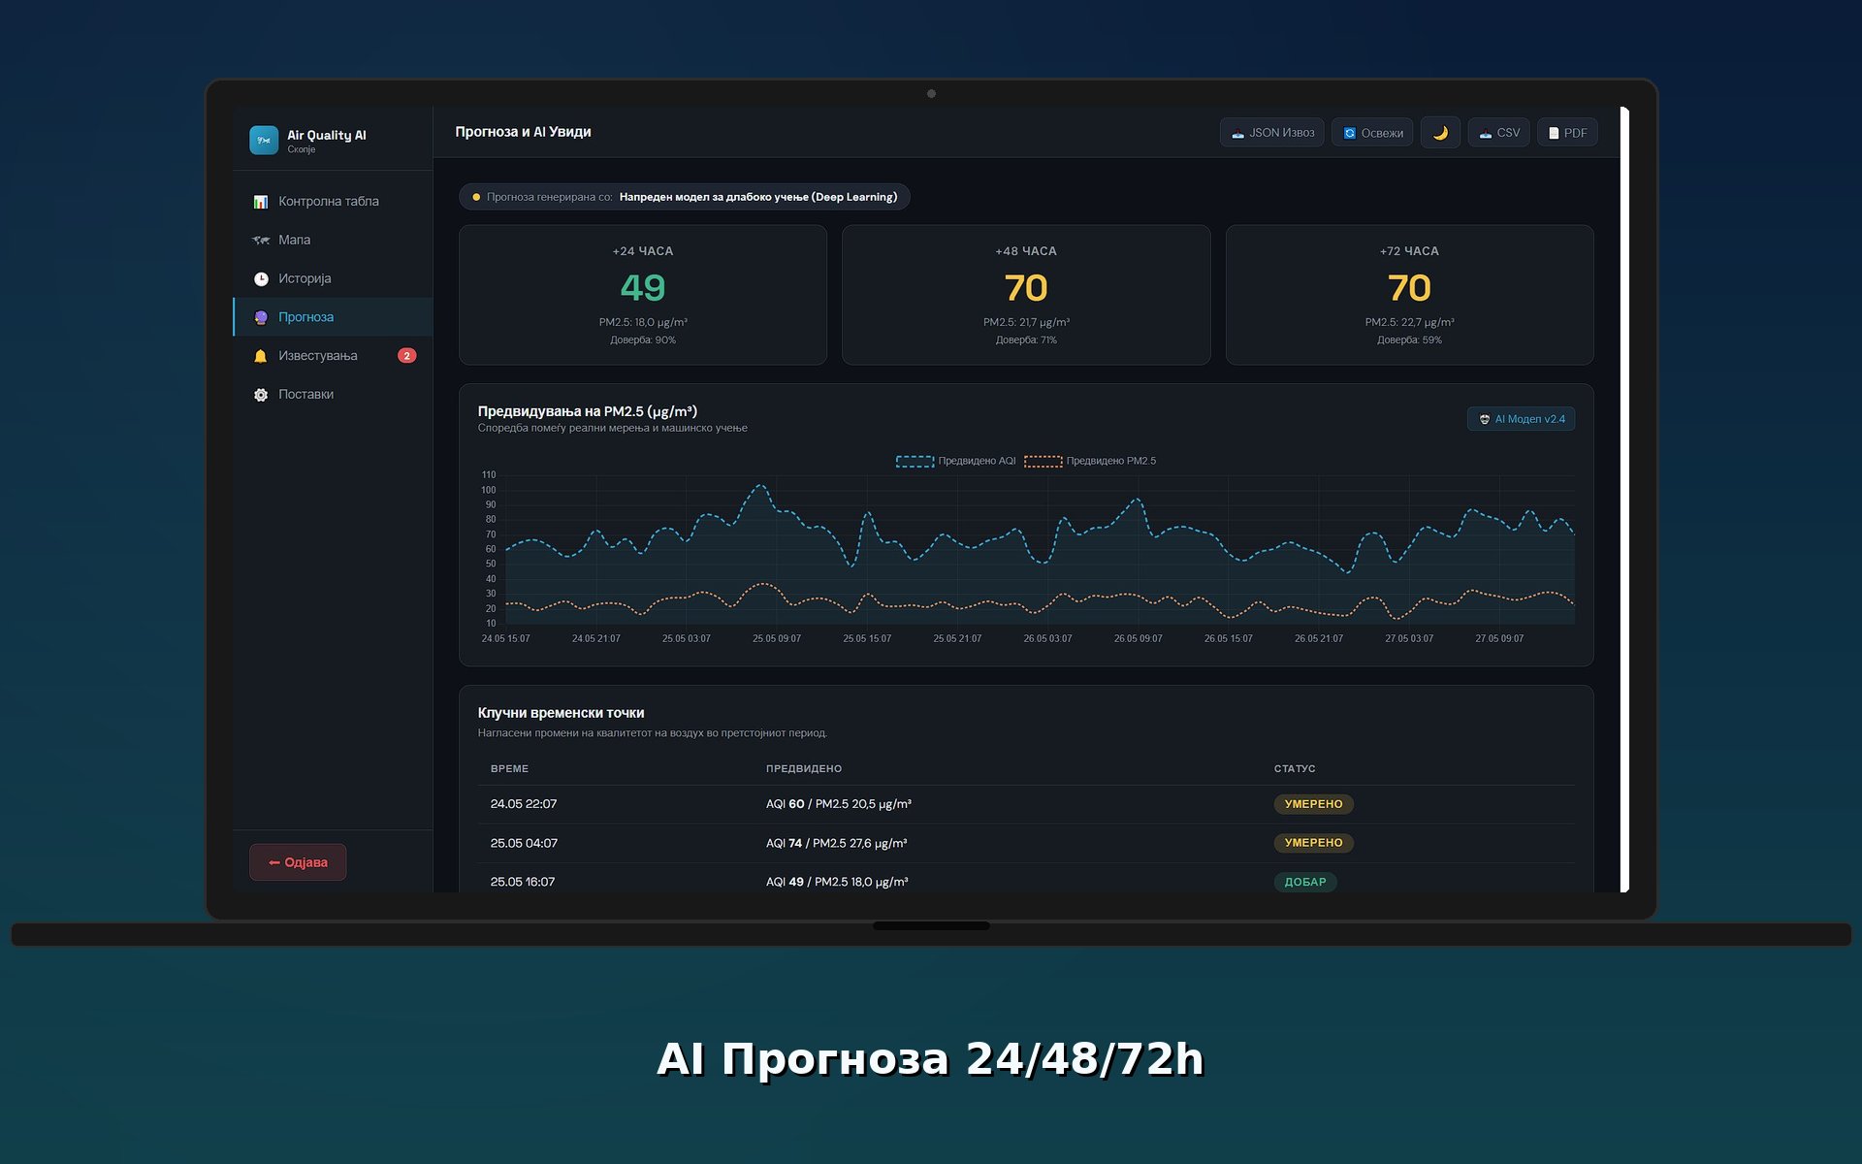Click the Поставки gear icon
1862x1164 pixels.
click(261, 396)
